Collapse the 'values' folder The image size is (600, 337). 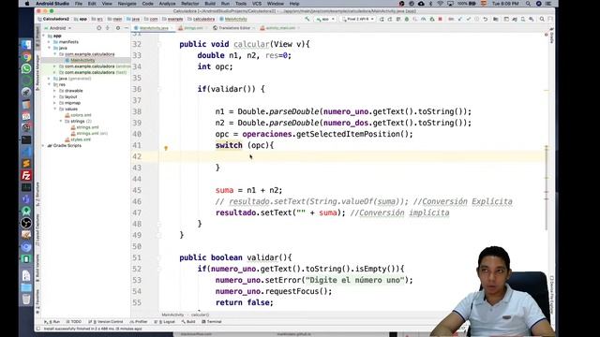[x=55, y=109]
